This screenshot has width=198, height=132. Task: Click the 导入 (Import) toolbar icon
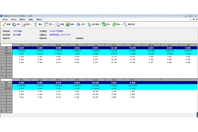point(103,24)
